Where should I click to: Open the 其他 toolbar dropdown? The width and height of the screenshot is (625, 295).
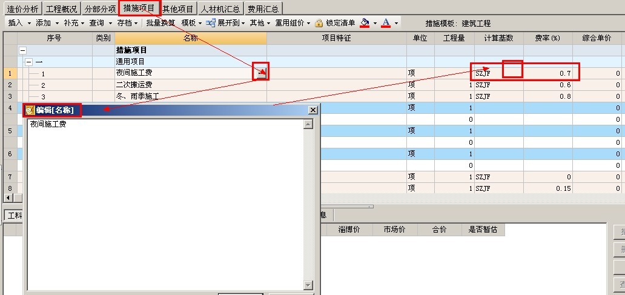pyautogui.click(x=260, y=23)
